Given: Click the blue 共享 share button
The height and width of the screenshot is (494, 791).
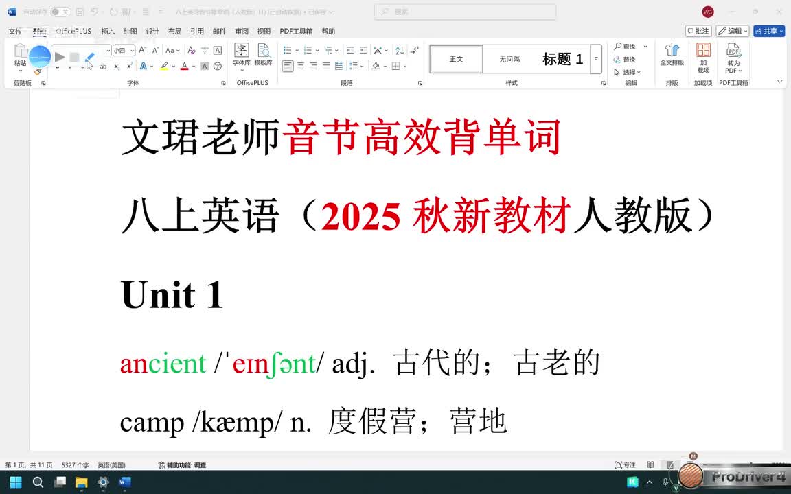Looking at the screenshot, I should (769, 32).
